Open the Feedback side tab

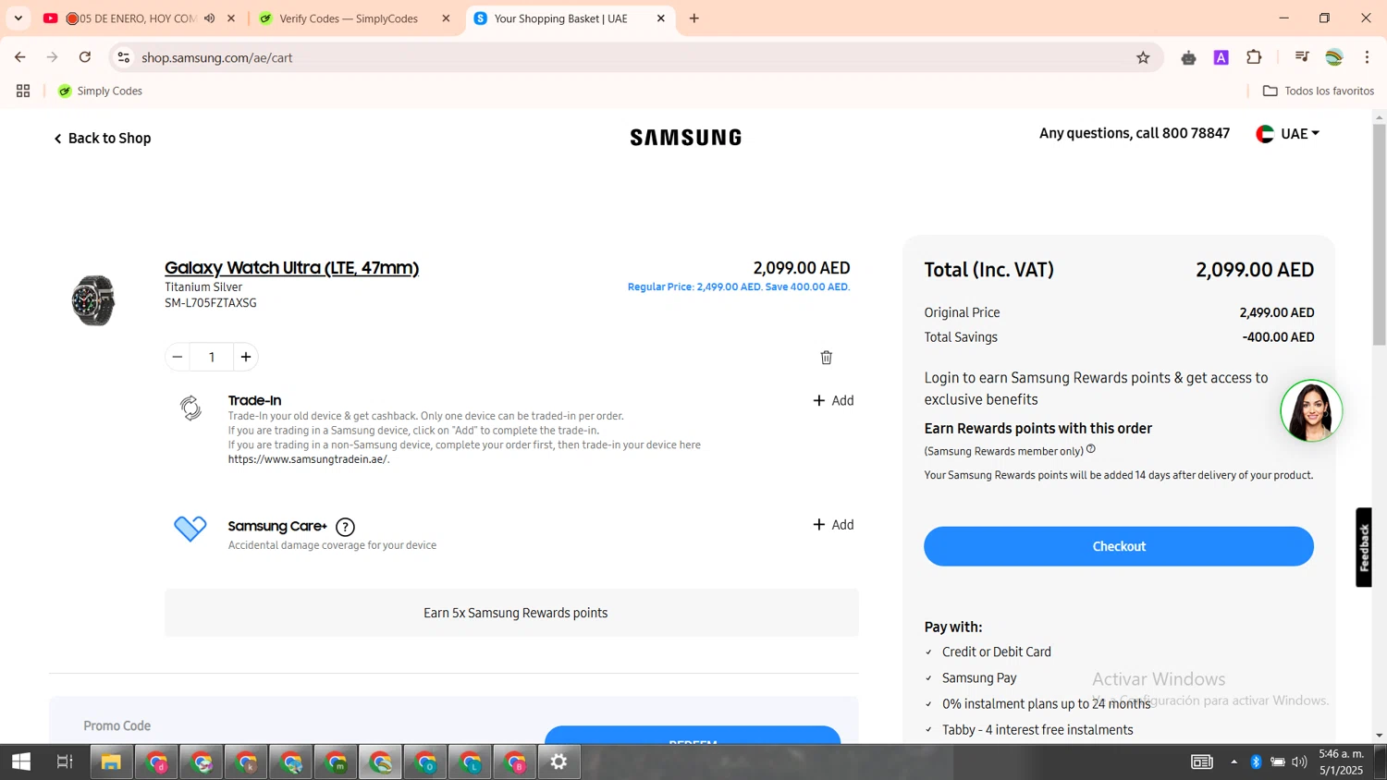coord(1364,547)
